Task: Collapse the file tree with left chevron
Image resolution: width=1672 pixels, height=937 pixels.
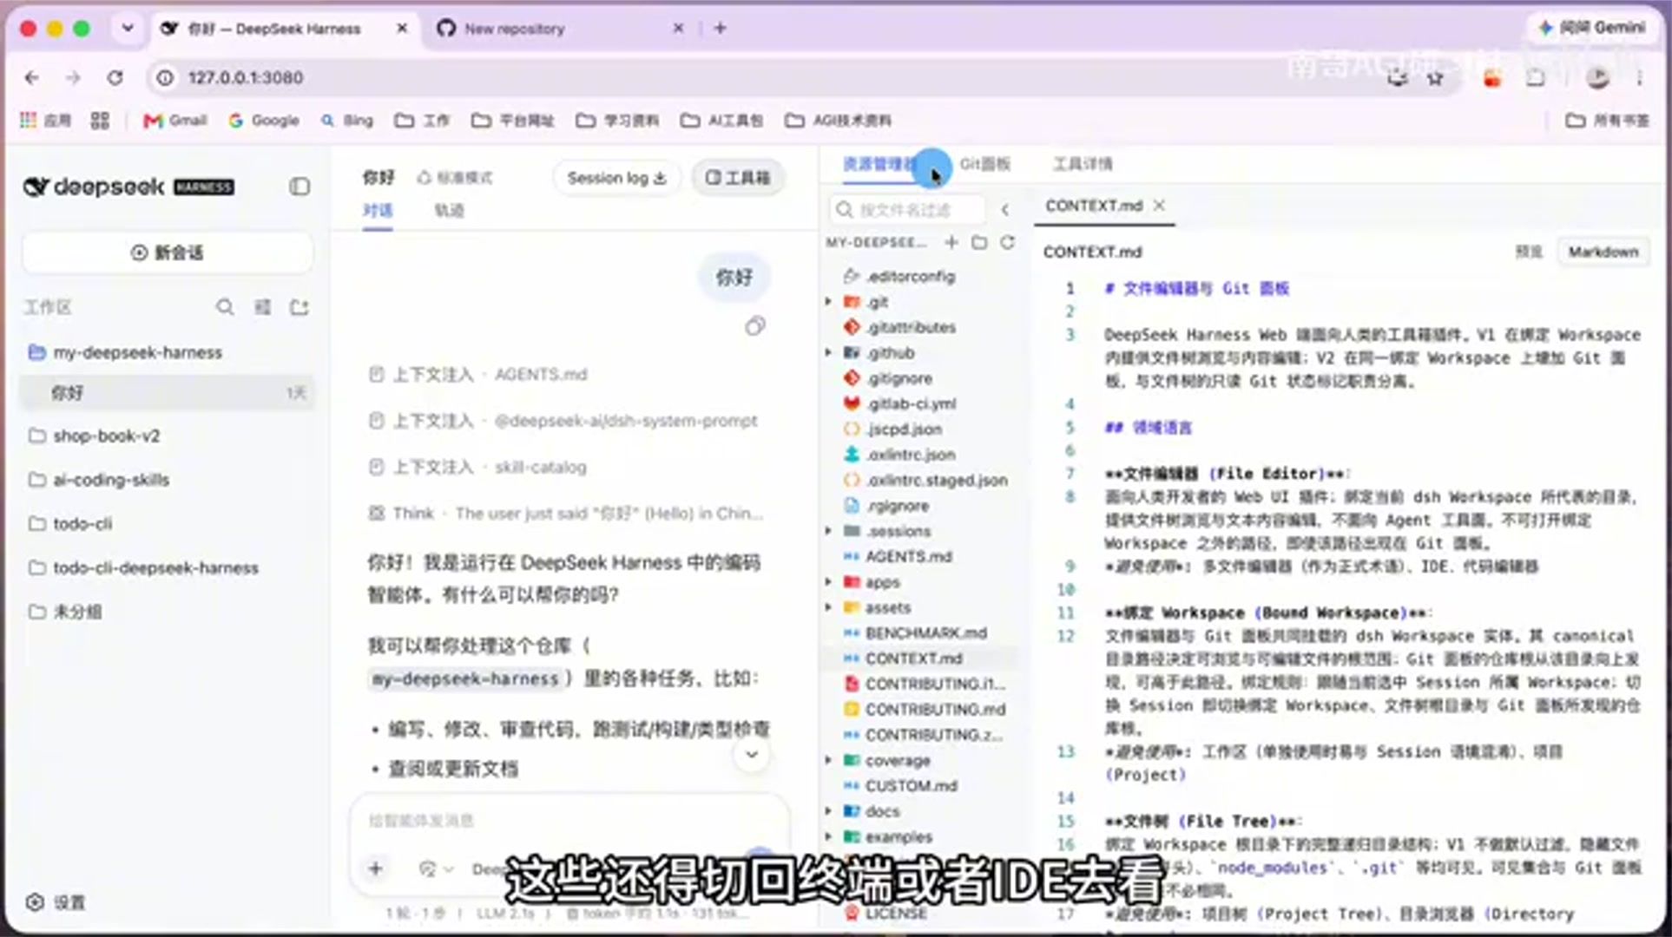Action: (x=1005, y=210)
